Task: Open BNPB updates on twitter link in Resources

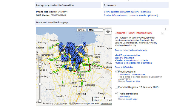Action: [x=127, y=12]
